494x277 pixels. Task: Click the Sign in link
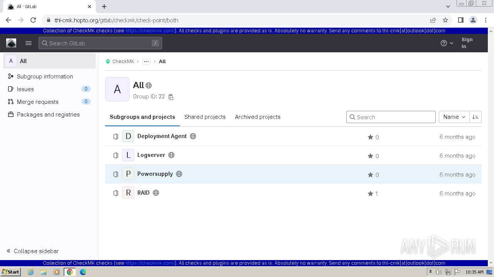point(467,43)
